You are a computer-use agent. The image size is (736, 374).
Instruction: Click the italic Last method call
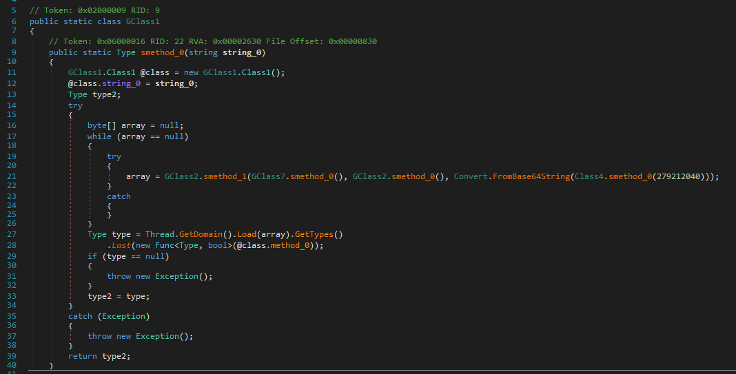point(121,245)
